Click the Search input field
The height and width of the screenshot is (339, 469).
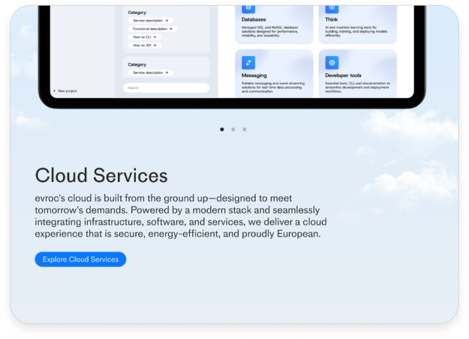166,88
